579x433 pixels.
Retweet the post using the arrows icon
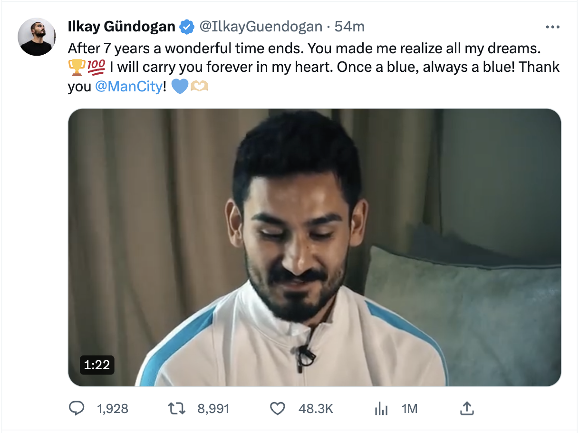pos(177,408)
